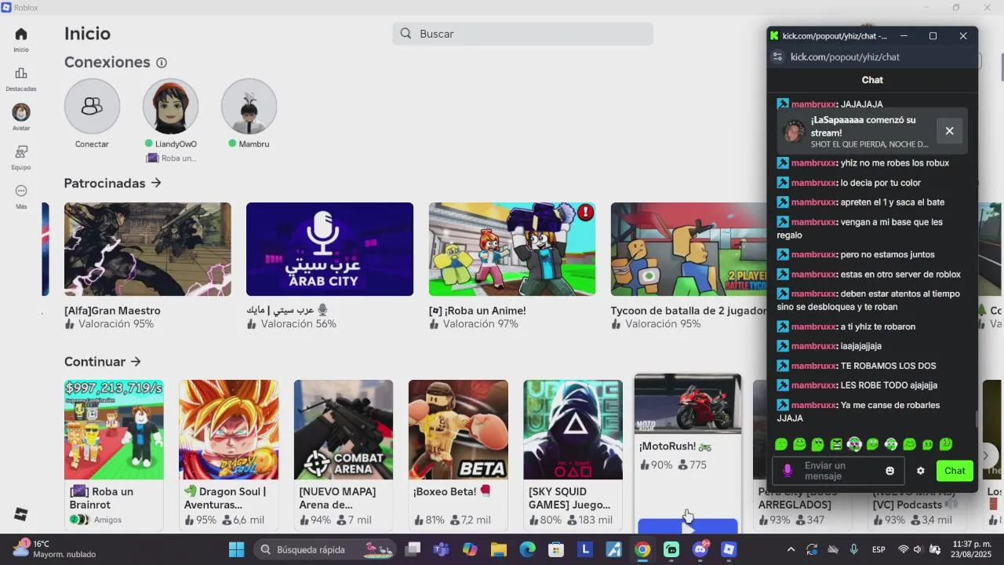Insert the angry square-face green emote
The image size is (1004, 565).
point(836,444)
